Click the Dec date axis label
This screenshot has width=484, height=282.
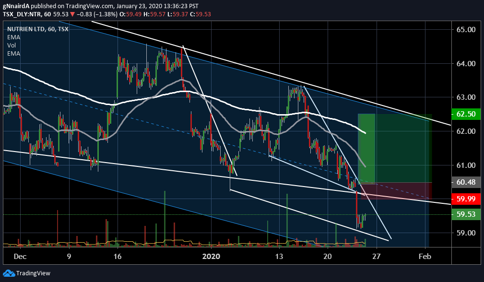click(20, 257)
